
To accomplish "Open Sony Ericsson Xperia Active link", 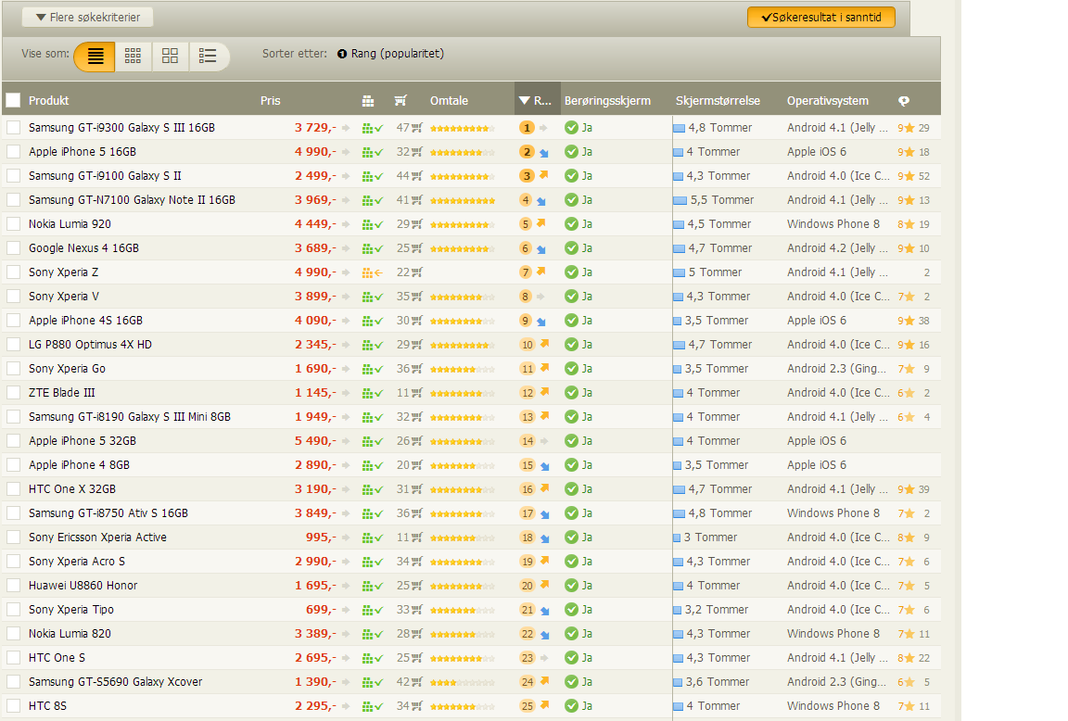I will [97, 538].
